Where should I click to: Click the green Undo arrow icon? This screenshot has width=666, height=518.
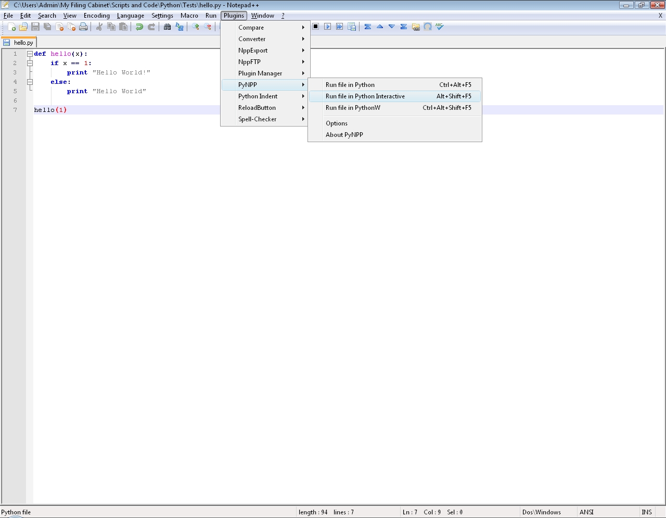(x=139, y=27)
